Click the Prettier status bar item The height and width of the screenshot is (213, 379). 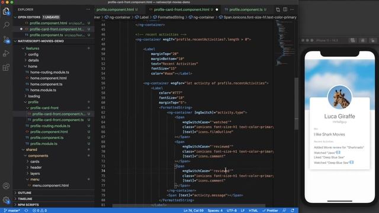pyautogui.click(x=270, y=211)
